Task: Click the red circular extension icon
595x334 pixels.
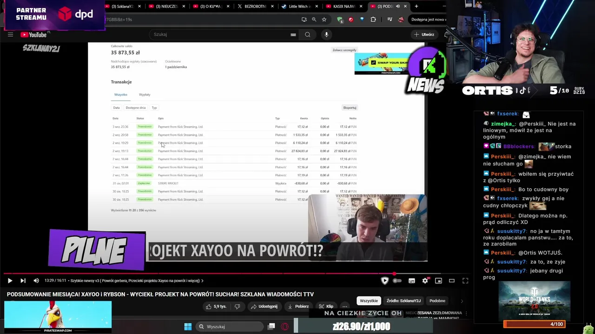Action: tap(350, 19)
